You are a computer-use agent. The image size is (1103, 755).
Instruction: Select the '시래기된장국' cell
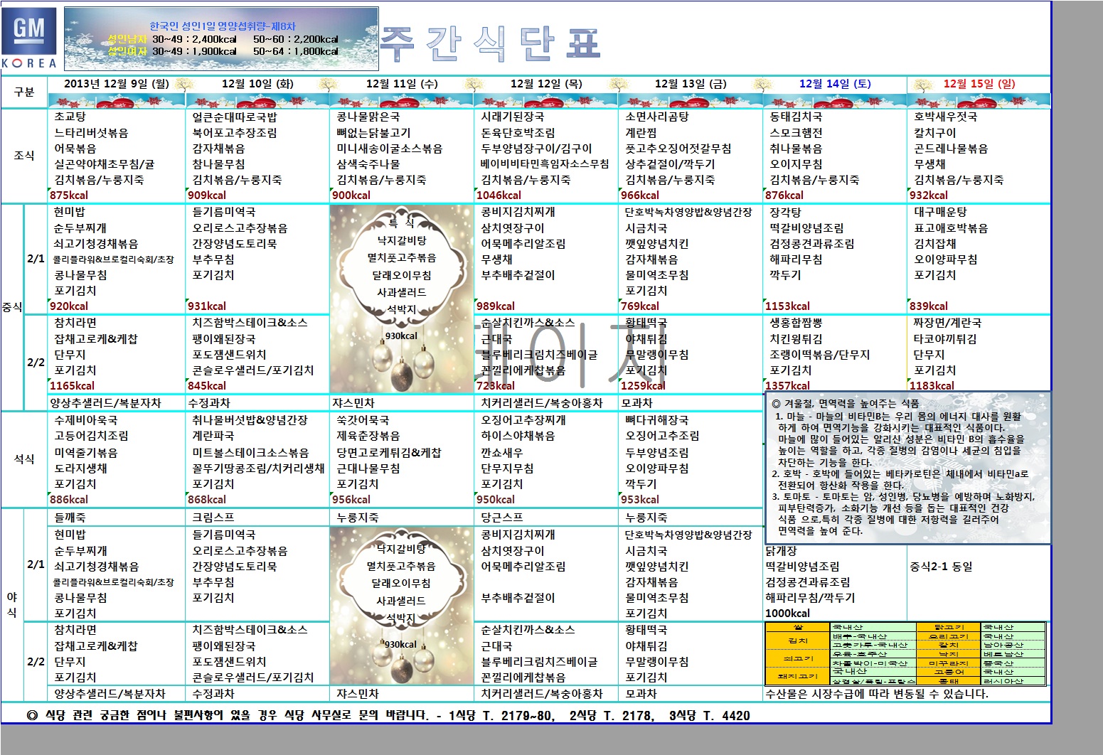(x=512, y=117)
